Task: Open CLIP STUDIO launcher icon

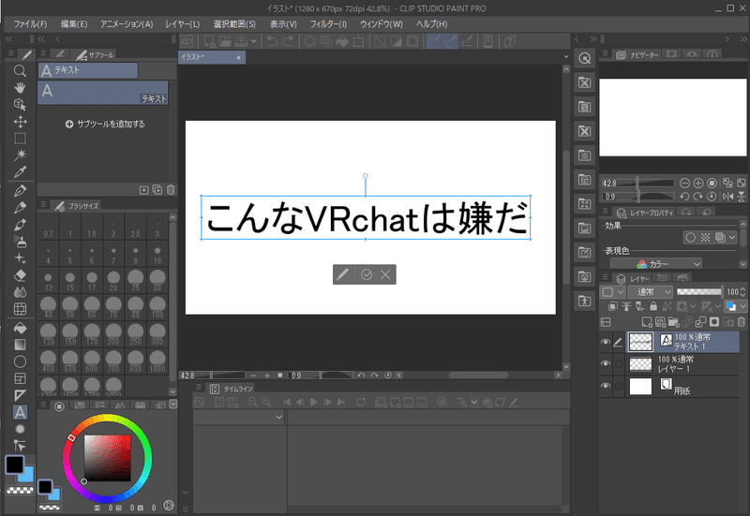Action: pos(187,41)
